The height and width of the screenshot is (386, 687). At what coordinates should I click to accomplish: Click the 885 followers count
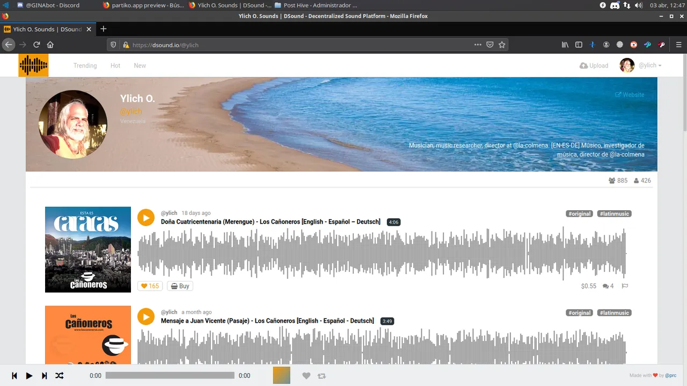pyautogui.click(x=618, y=181)
